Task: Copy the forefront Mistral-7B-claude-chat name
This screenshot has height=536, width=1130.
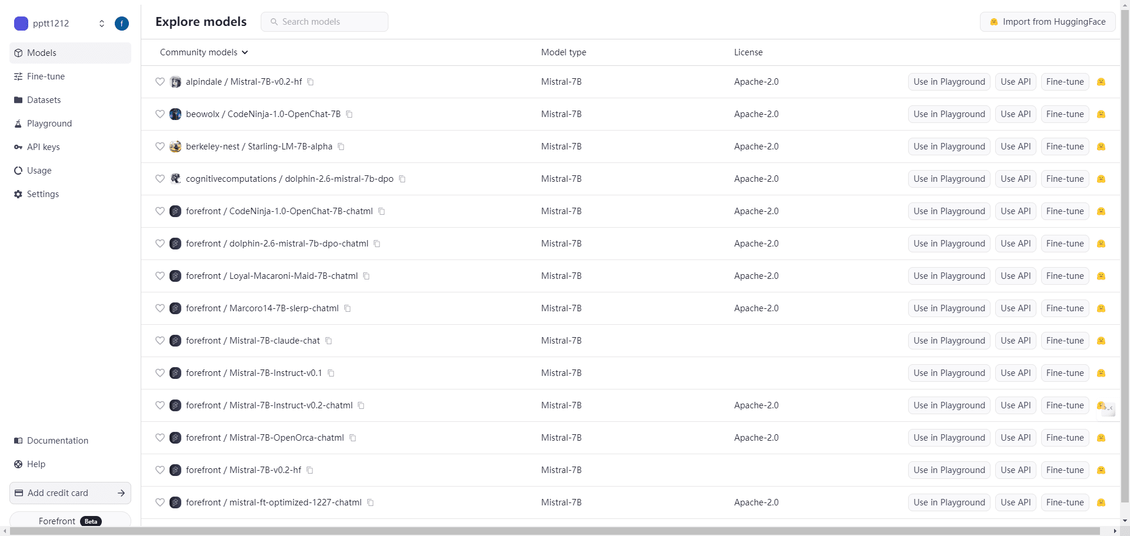Action: [328, 341]
